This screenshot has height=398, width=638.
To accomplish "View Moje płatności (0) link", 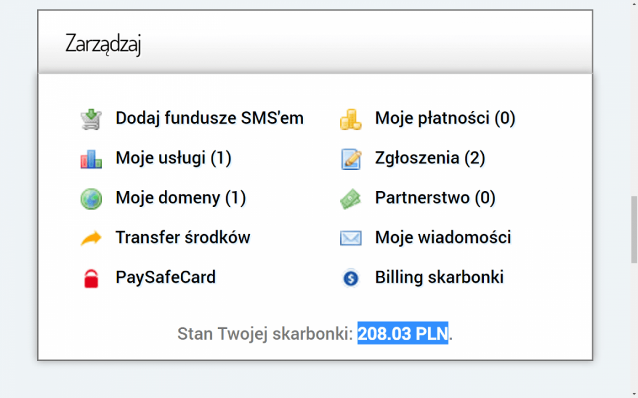I will (445, 119).
